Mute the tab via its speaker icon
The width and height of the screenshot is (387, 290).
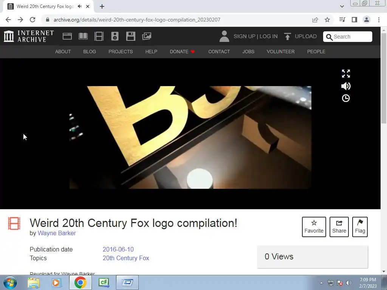pos(80,6)
